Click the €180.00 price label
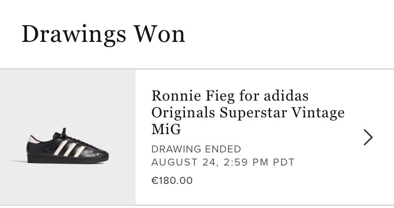Viewport: 394px width, 208px height. click(x=172, y=180)
